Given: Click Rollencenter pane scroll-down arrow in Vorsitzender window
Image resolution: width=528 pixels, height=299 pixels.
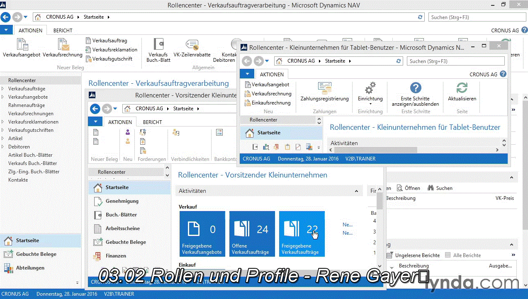Looking at the screenshot, I should [168, 175].
